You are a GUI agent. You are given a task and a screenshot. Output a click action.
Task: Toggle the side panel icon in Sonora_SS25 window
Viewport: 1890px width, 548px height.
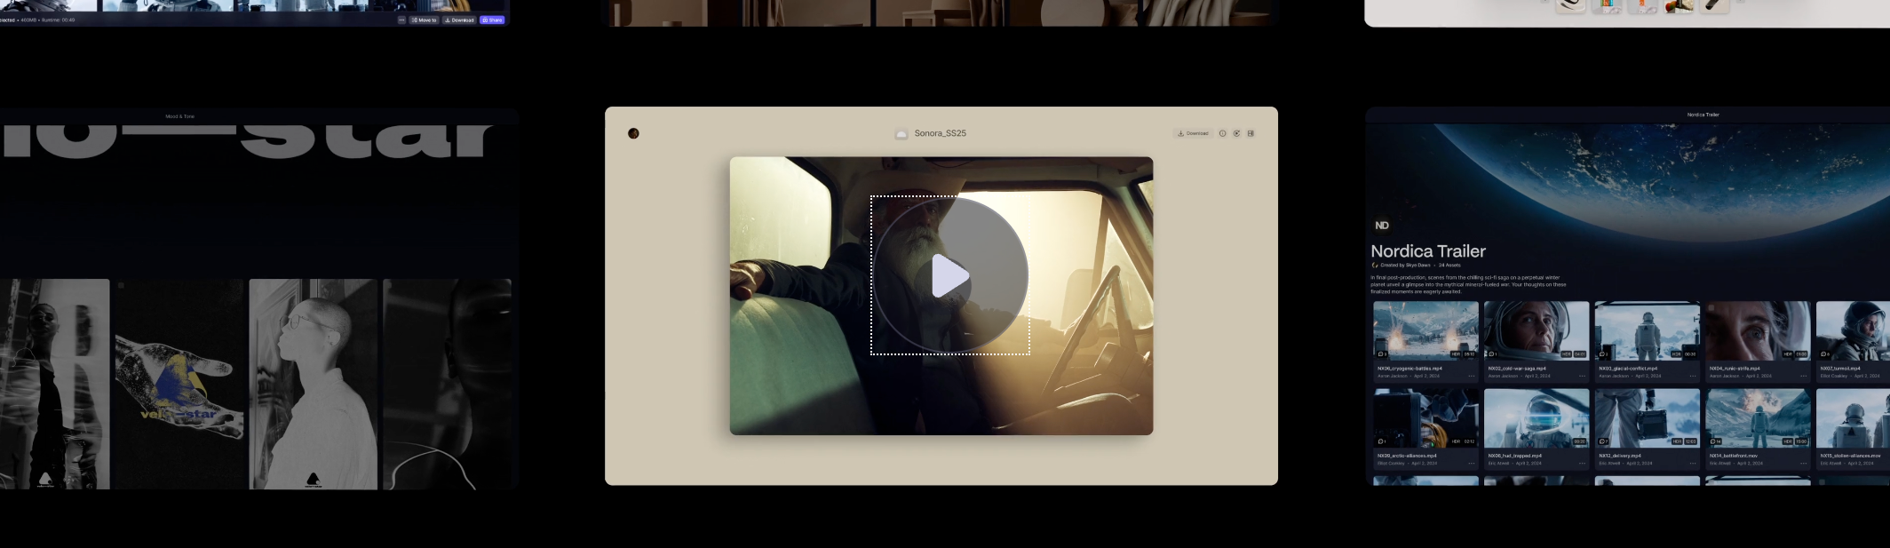tap(1251, 133)
